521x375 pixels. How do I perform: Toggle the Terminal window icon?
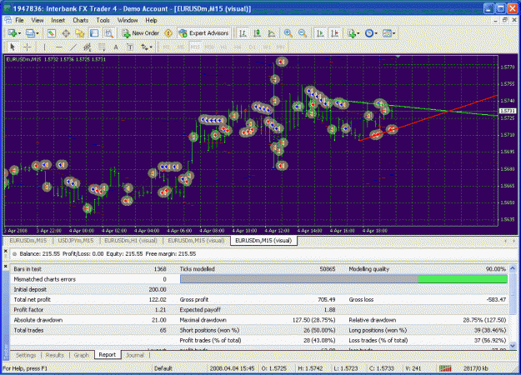click(x=94, y=33)
